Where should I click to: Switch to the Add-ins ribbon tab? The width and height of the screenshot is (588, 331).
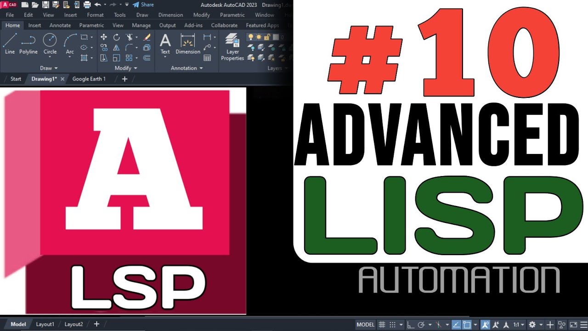click(193, 25)
